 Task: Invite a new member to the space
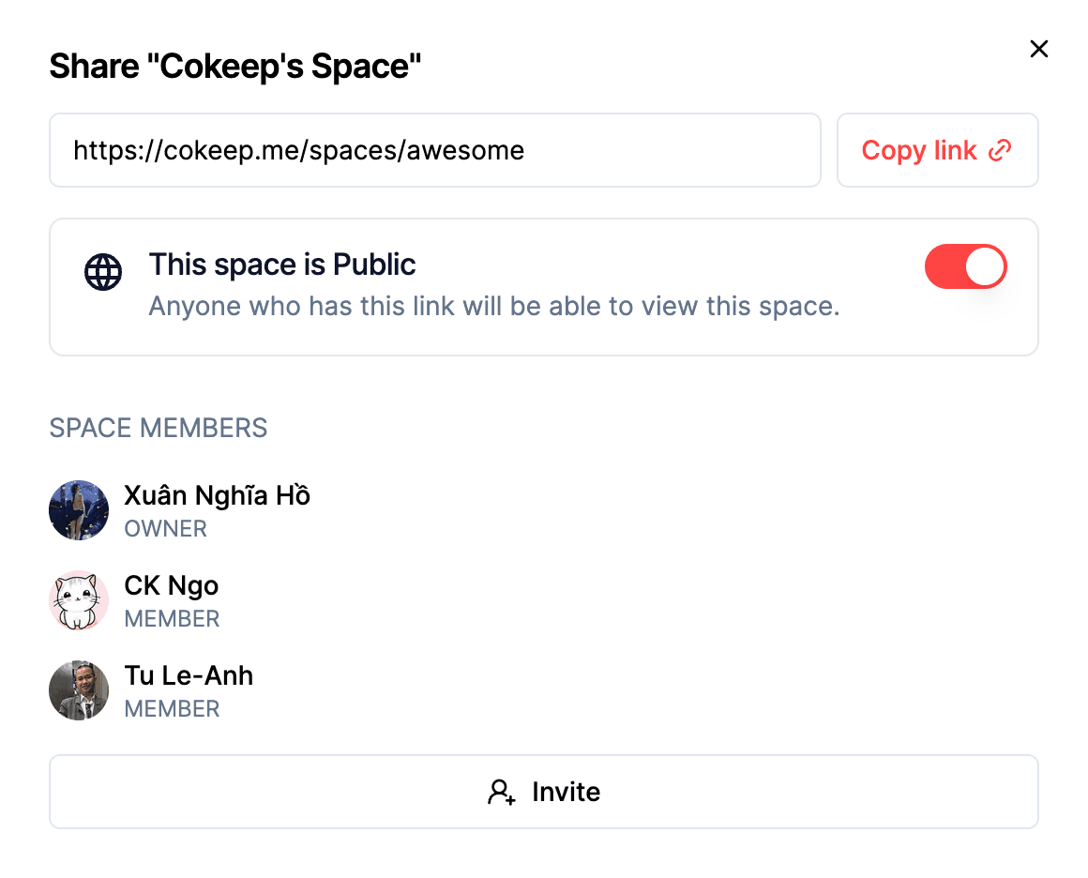click(x=544, y=792)
